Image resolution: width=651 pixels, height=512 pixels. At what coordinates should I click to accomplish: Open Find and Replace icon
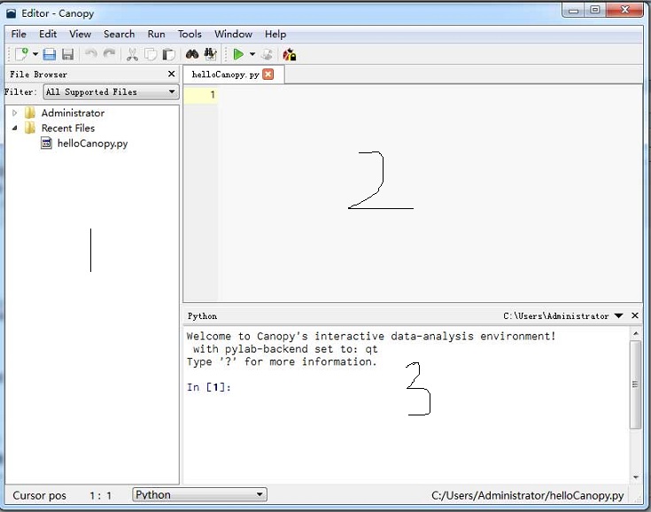coord(211,54)
